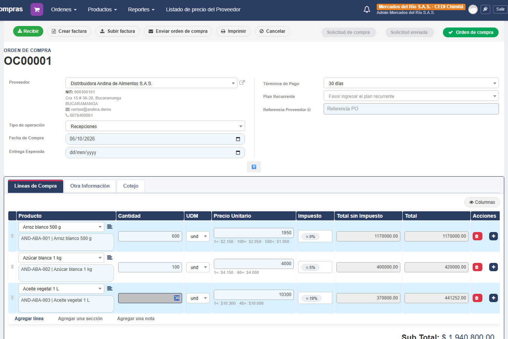Open the notifications bell
The width and height of the screenshot is (508, 339).
pyautogui.click(x=367, y=9)
